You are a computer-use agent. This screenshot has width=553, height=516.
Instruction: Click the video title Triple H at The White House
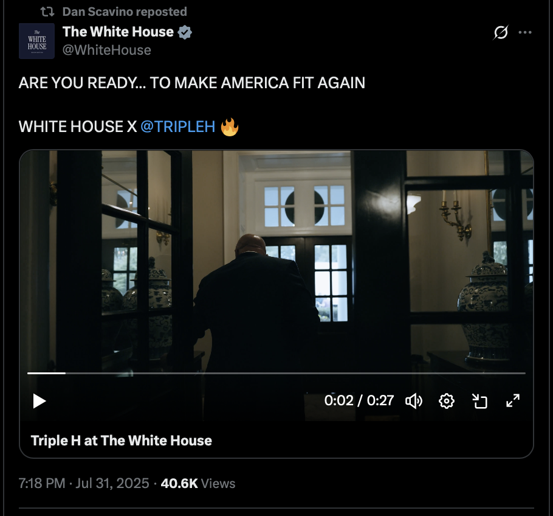click(x=122, y=441)
